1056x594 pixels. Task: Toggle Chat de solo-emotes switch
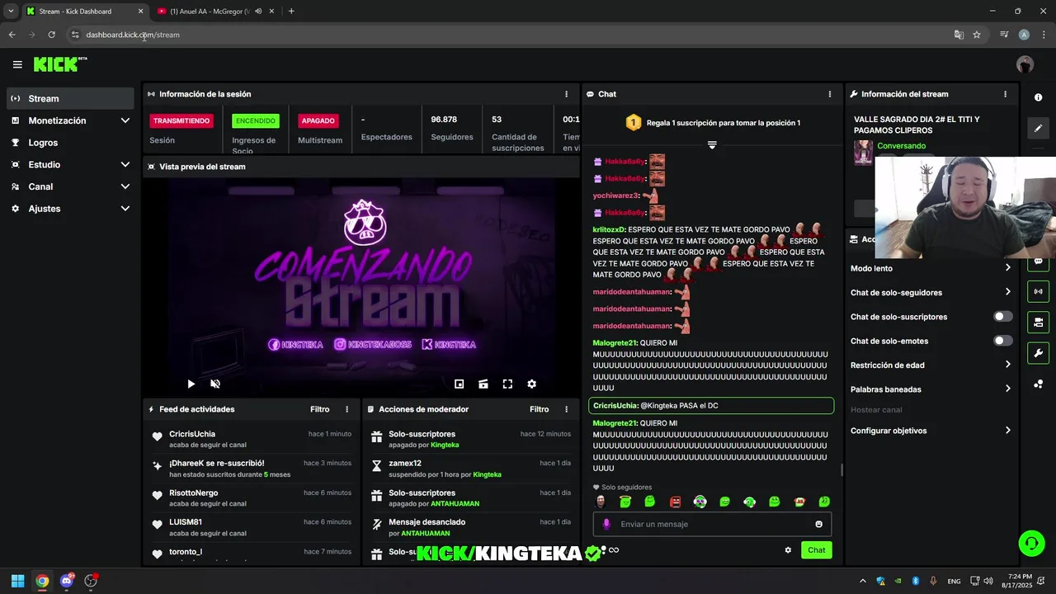[1002, 341]
